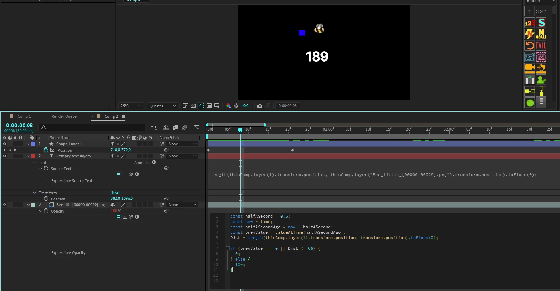
Task: Click the yellow horizontal connected boxes icon
Action: pyautogui.click(x=530, y=91)
